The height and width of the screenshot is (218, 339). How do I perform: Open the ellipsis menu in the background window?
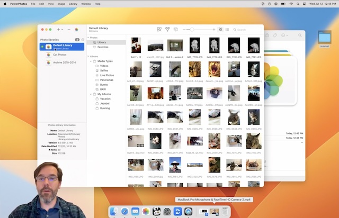[x=284, y=35]
